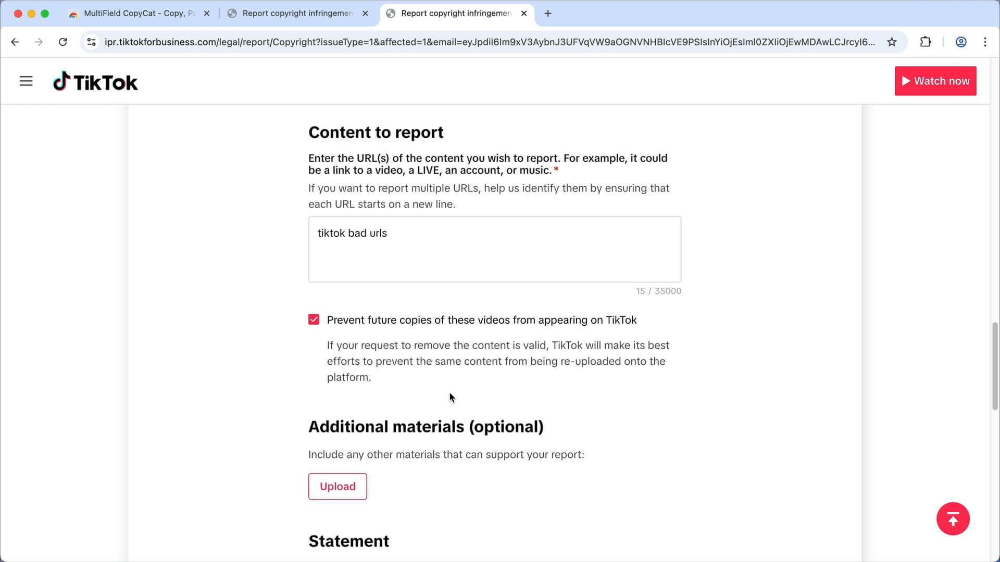
Task: Go back to the previous page
Action: tap(15, 42)
